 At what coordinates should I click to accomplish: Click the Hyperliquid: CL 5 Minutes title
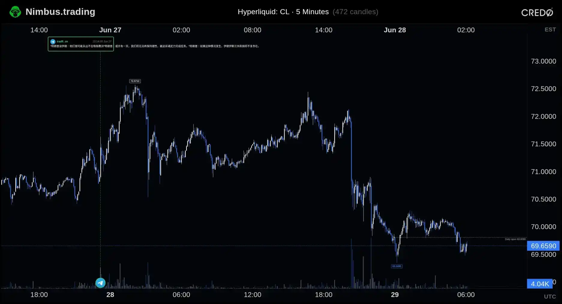283,12
